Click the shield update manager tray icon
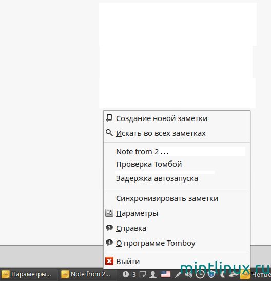This screenshot has height=281, width=271. click(211, 274)
